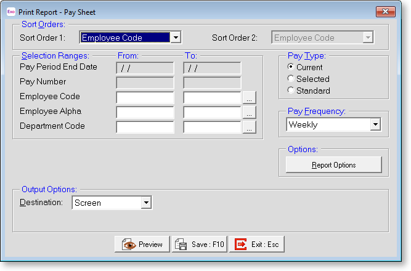Select the Standard pay type radio button
Screen dimensions: 411x271
(x=290, y=90)
